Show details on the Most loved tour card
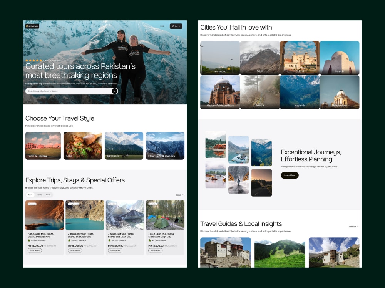Viewport: 385px width, 288px height. (x=35, y=250)
